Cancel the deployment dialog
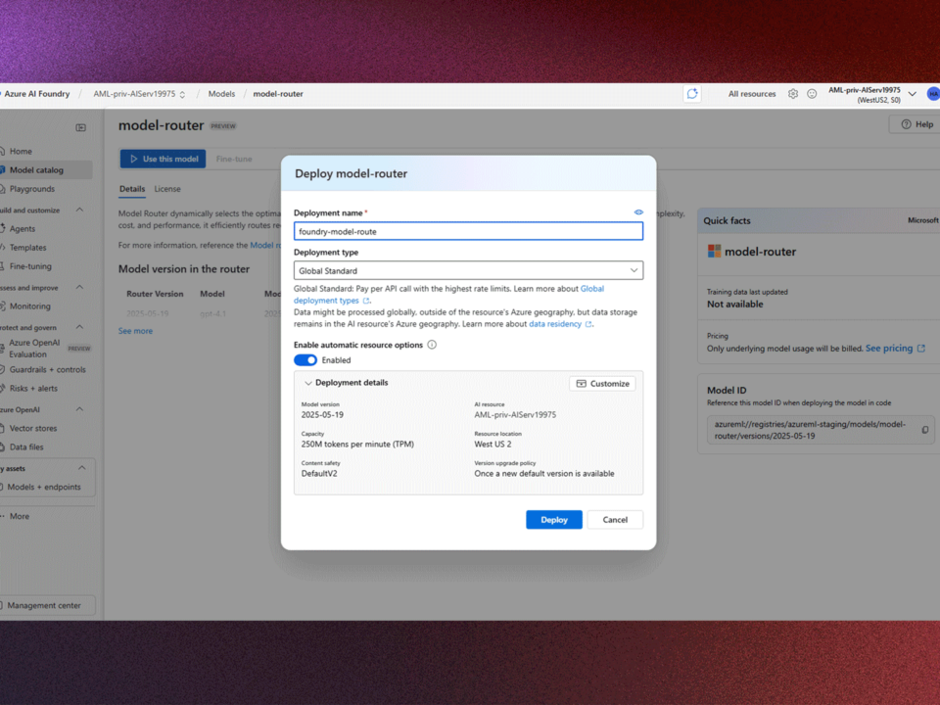Image resolution: width=940 pixels, height=705 pixels. tap(615, 520)
